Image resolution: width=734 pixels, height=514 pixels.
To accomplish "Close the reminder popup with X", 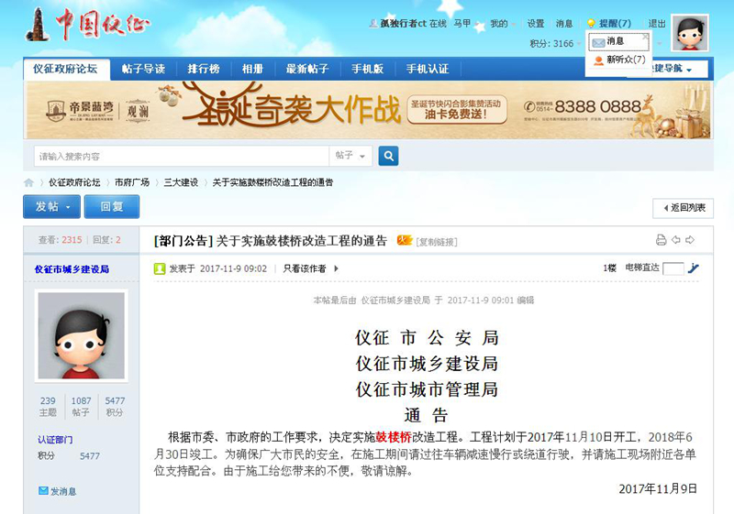I will pyautogui.click(x=646, y=37).
